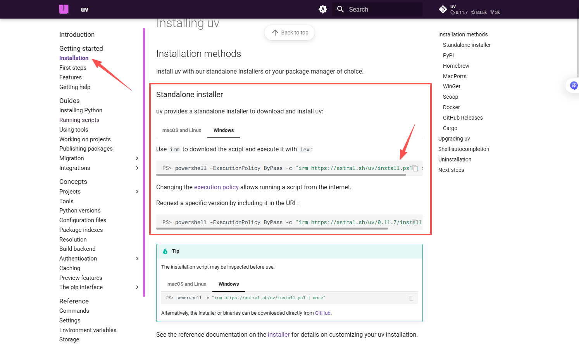The image size is (579, 353).
Task: Go to Configuration files page
Action: [x=83, y=220]
